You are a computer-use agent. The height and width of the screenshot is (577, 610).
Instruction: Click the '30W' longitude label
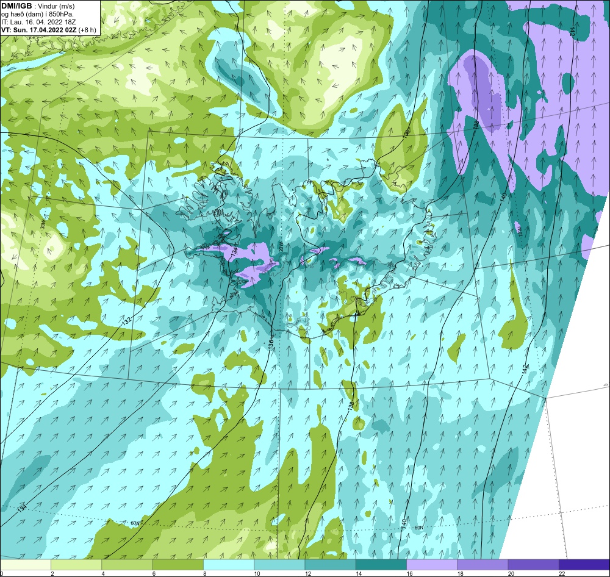click(x=43, y=224)
